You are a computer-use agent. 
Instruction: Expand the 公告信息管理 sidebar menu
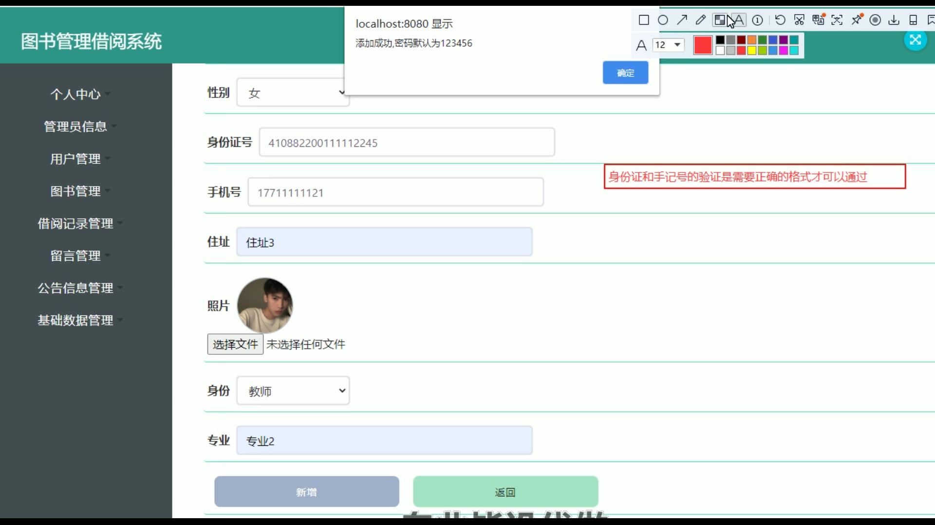pyautogui.click(x=80, y=288)
